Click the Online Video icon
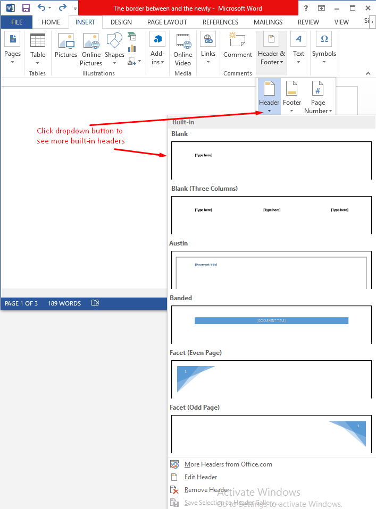376x509 pixels. pyautogui.click(x=183, y=40)
